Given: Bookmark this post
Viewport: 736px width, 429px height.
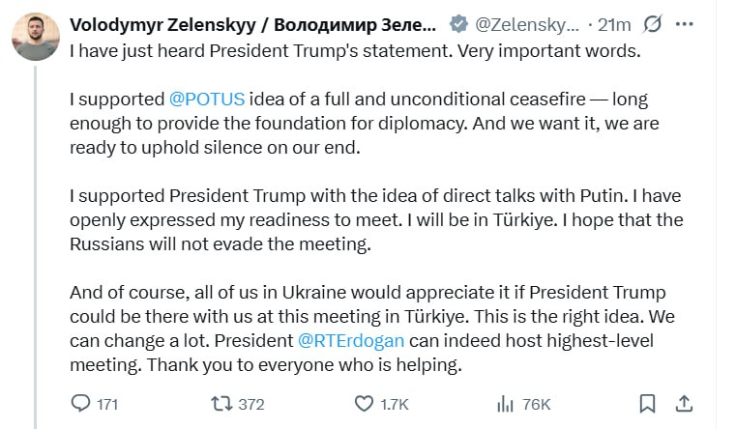Looking at the screenshot, I should tap(647, 403).
